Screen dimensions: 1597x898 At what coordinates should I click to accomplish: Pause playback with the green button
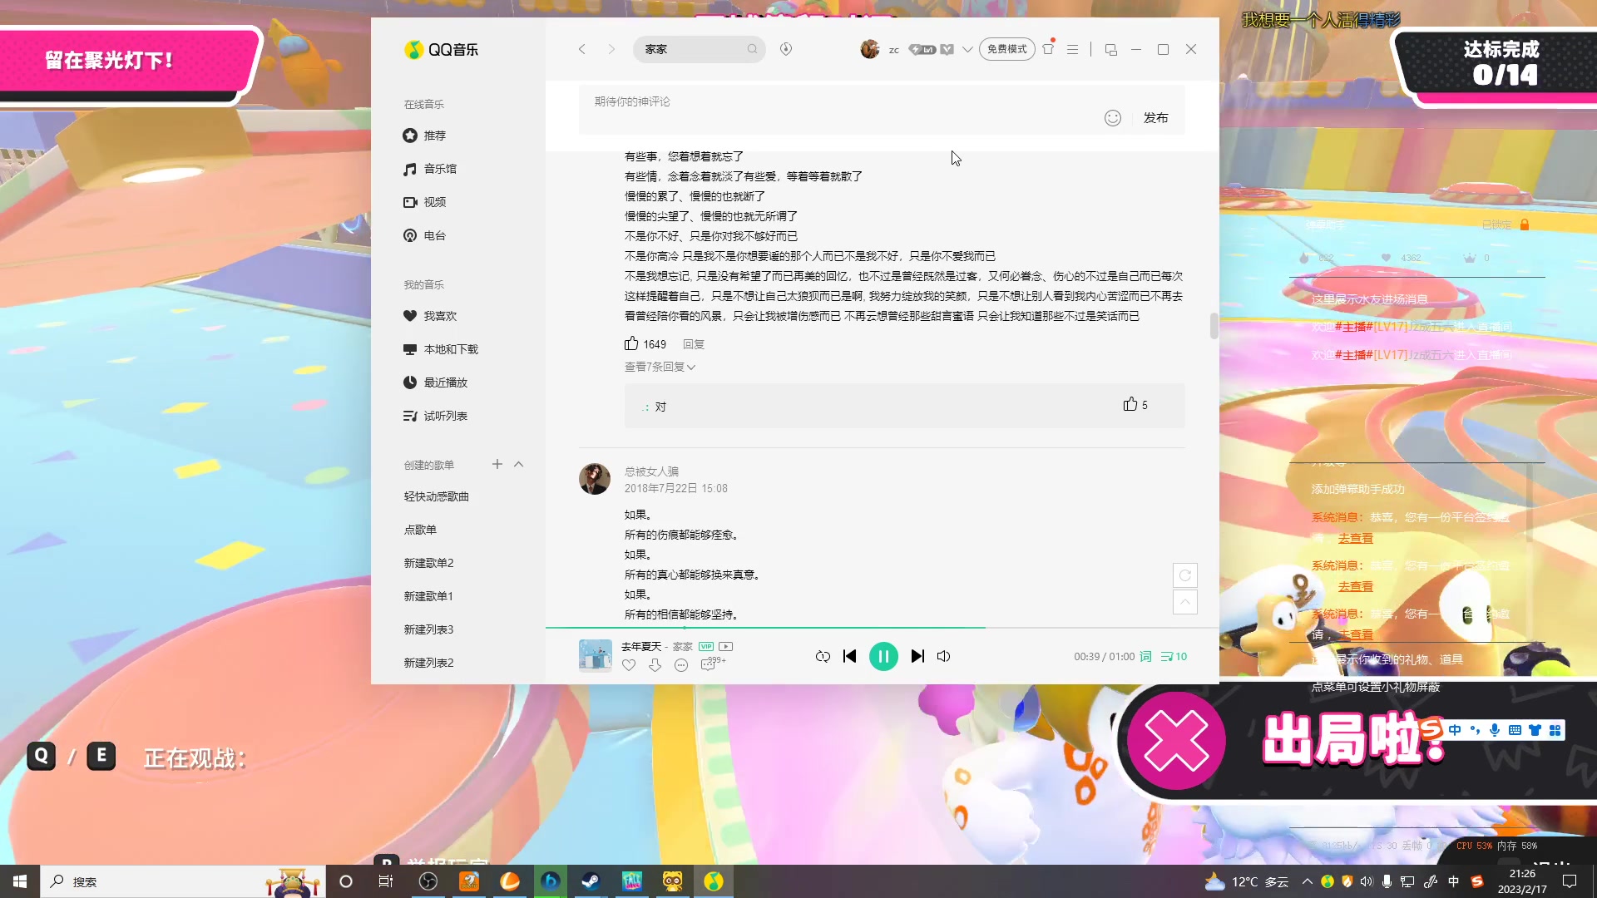coord(883,656)
